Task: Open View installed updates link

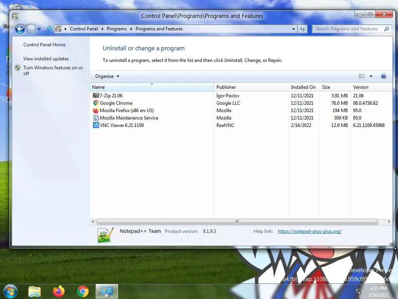Action: 46,59
